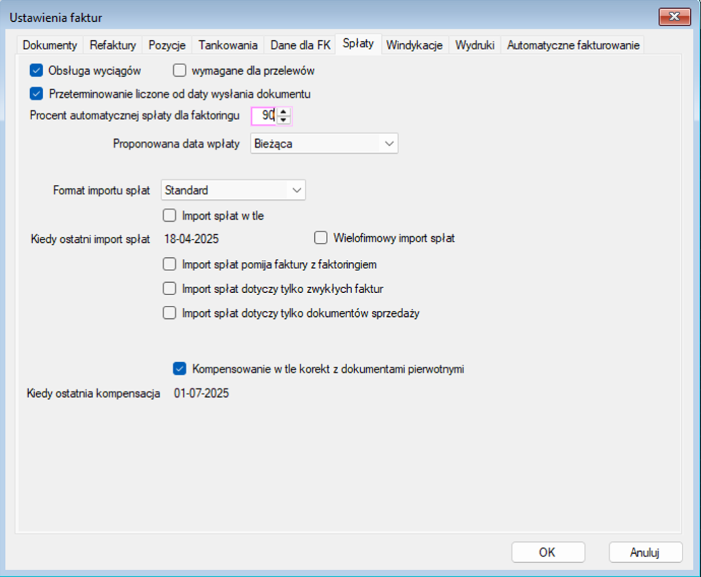701x577 pixels.
Task: Confirm settings with OK button
Action: pyautogui.click(x=548, y=552)
